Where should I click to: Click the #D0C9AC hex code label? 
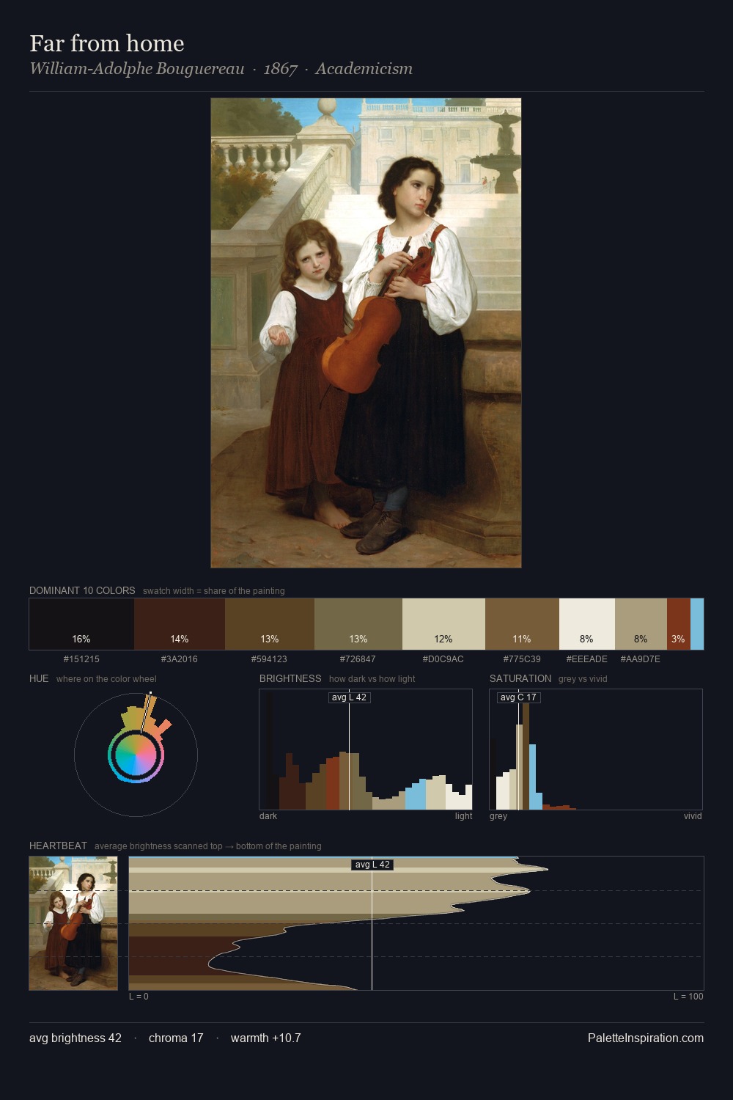[x=443, y=659]
